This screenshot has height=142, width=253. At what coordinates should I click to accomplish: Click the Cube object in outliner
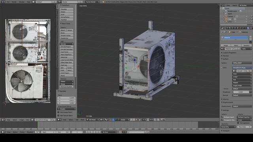pos(229,19)
